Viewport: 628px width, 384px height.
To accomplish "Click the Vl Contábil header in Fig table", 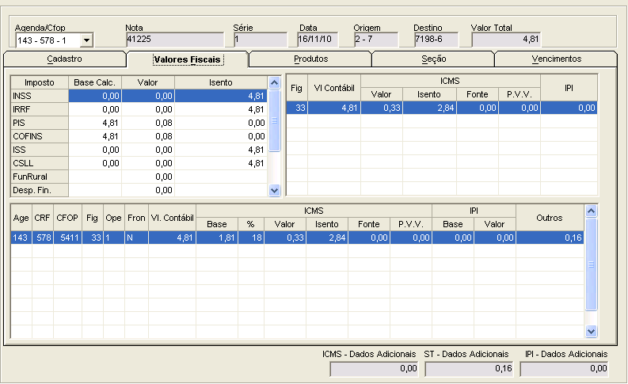I will pyautogui.click(x=334, y=88).
